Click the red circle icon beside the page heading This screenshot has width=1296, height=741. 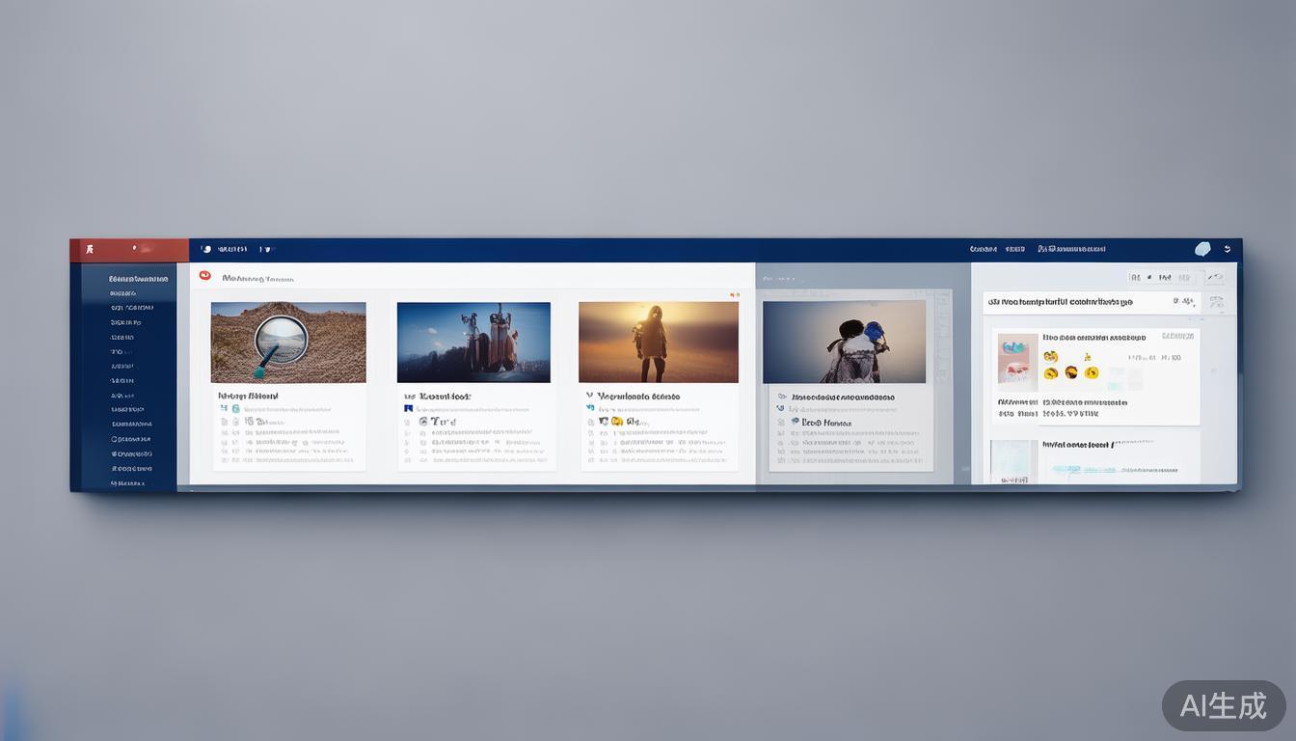(x=204, y=276)
